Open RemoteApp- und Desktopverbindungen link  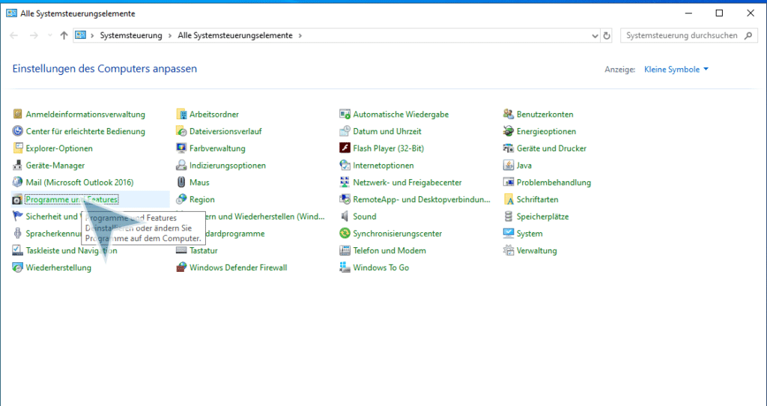pyautogui.click(x=422, y=199)
